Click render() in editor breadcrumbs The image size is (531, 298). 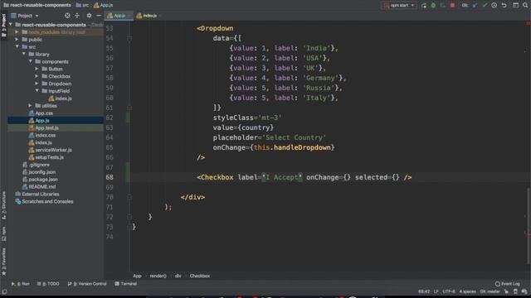pos(158,276)
